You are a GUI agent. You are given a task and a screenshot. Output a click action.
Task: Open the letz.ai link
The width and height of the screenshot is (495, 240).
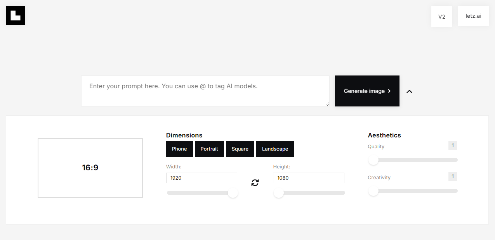tap(473, 16)
